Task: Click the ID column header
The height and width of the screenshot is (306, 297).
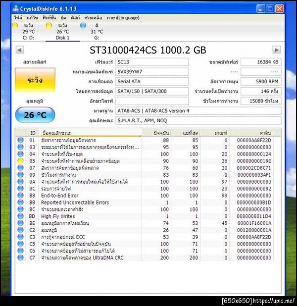Action: 32,133
